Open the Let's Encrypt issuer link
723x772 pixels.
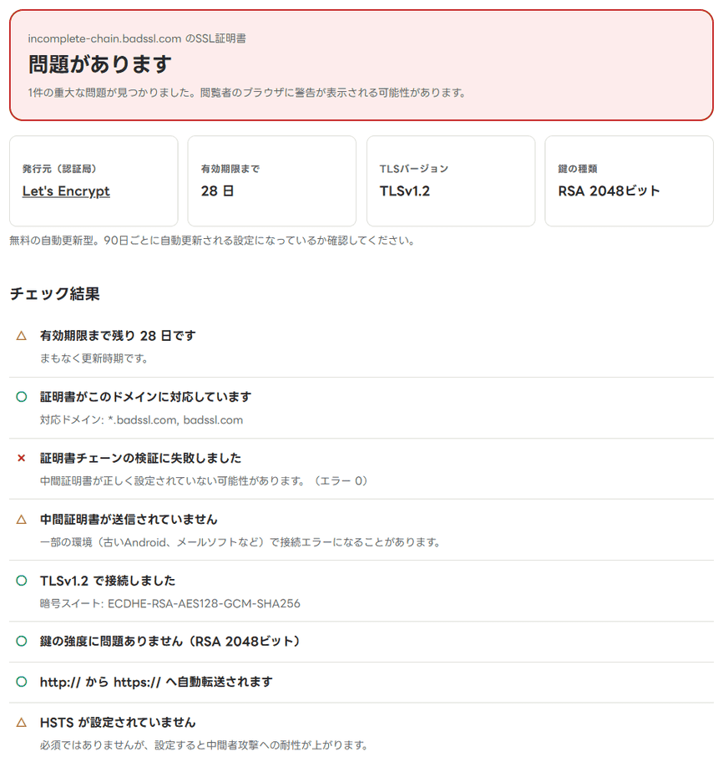[66, 191]
